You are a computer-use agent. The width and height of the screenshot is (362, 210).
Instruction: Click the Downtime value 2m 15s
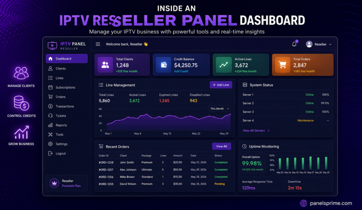click(295, 188)
